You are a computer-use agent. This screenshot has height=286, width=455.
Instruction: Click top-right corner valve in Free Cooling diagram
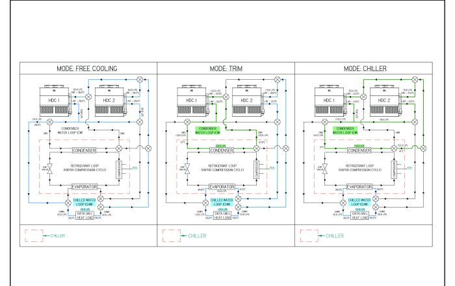point(140,79)
